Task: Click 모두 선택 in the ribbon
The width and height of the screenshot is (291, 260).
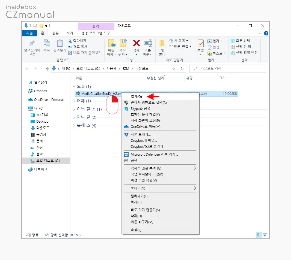Action: click(240, 41)
